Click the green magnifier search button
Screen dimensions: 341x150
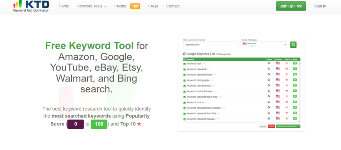293,45
